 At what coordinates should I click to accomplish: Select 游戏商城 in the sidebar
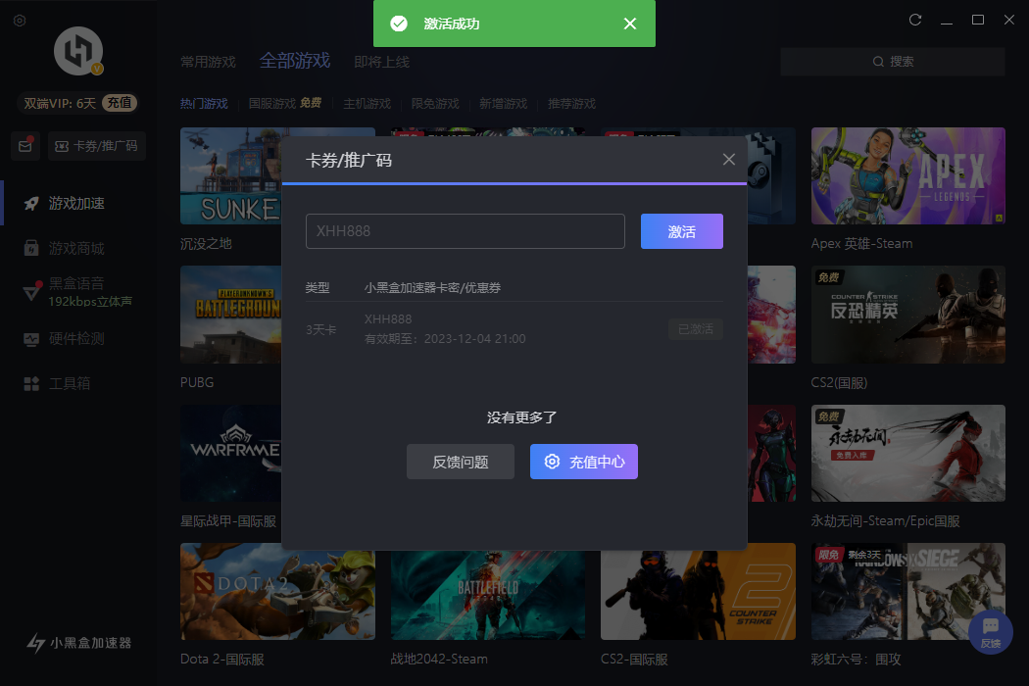pos(77,248)
